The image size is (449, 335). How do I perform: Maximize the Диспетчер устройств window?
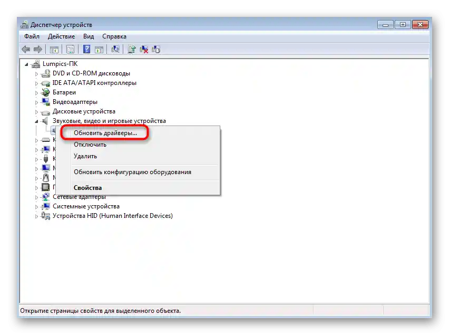(403, 25)
